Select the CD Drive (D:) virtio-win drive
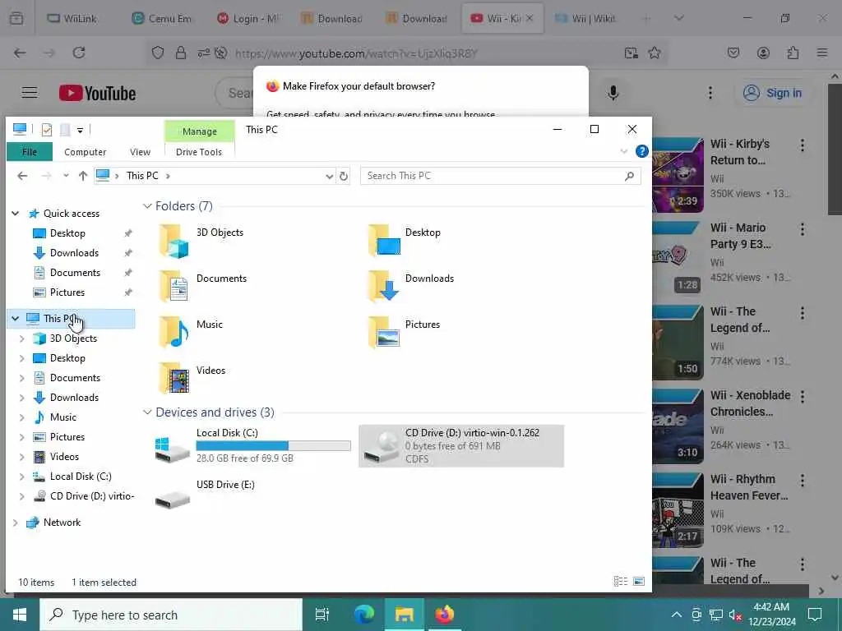 tap(461, 446)
